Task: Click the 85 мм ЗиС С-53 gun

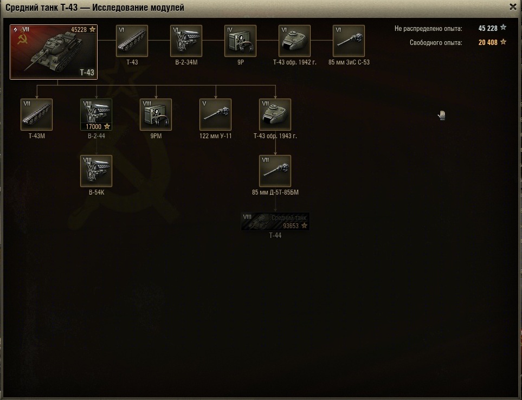Action: pyautogui.click(x=349, y=41)
